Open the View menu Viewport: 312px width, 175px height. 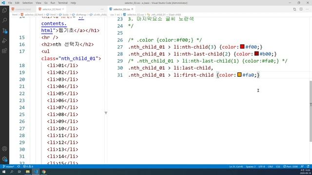point(39,3)
